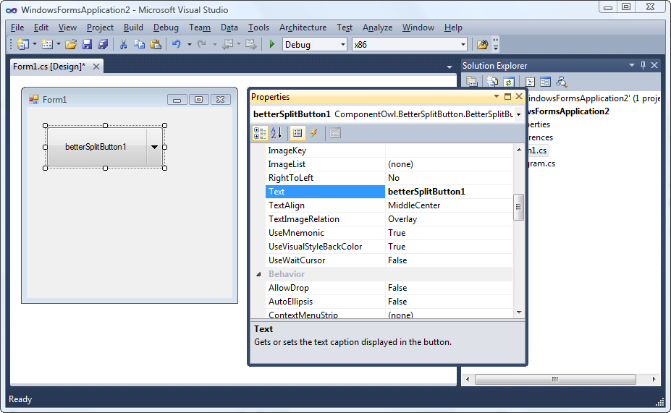Switch property grid to Alphabetical sorting

pos(276,133)
